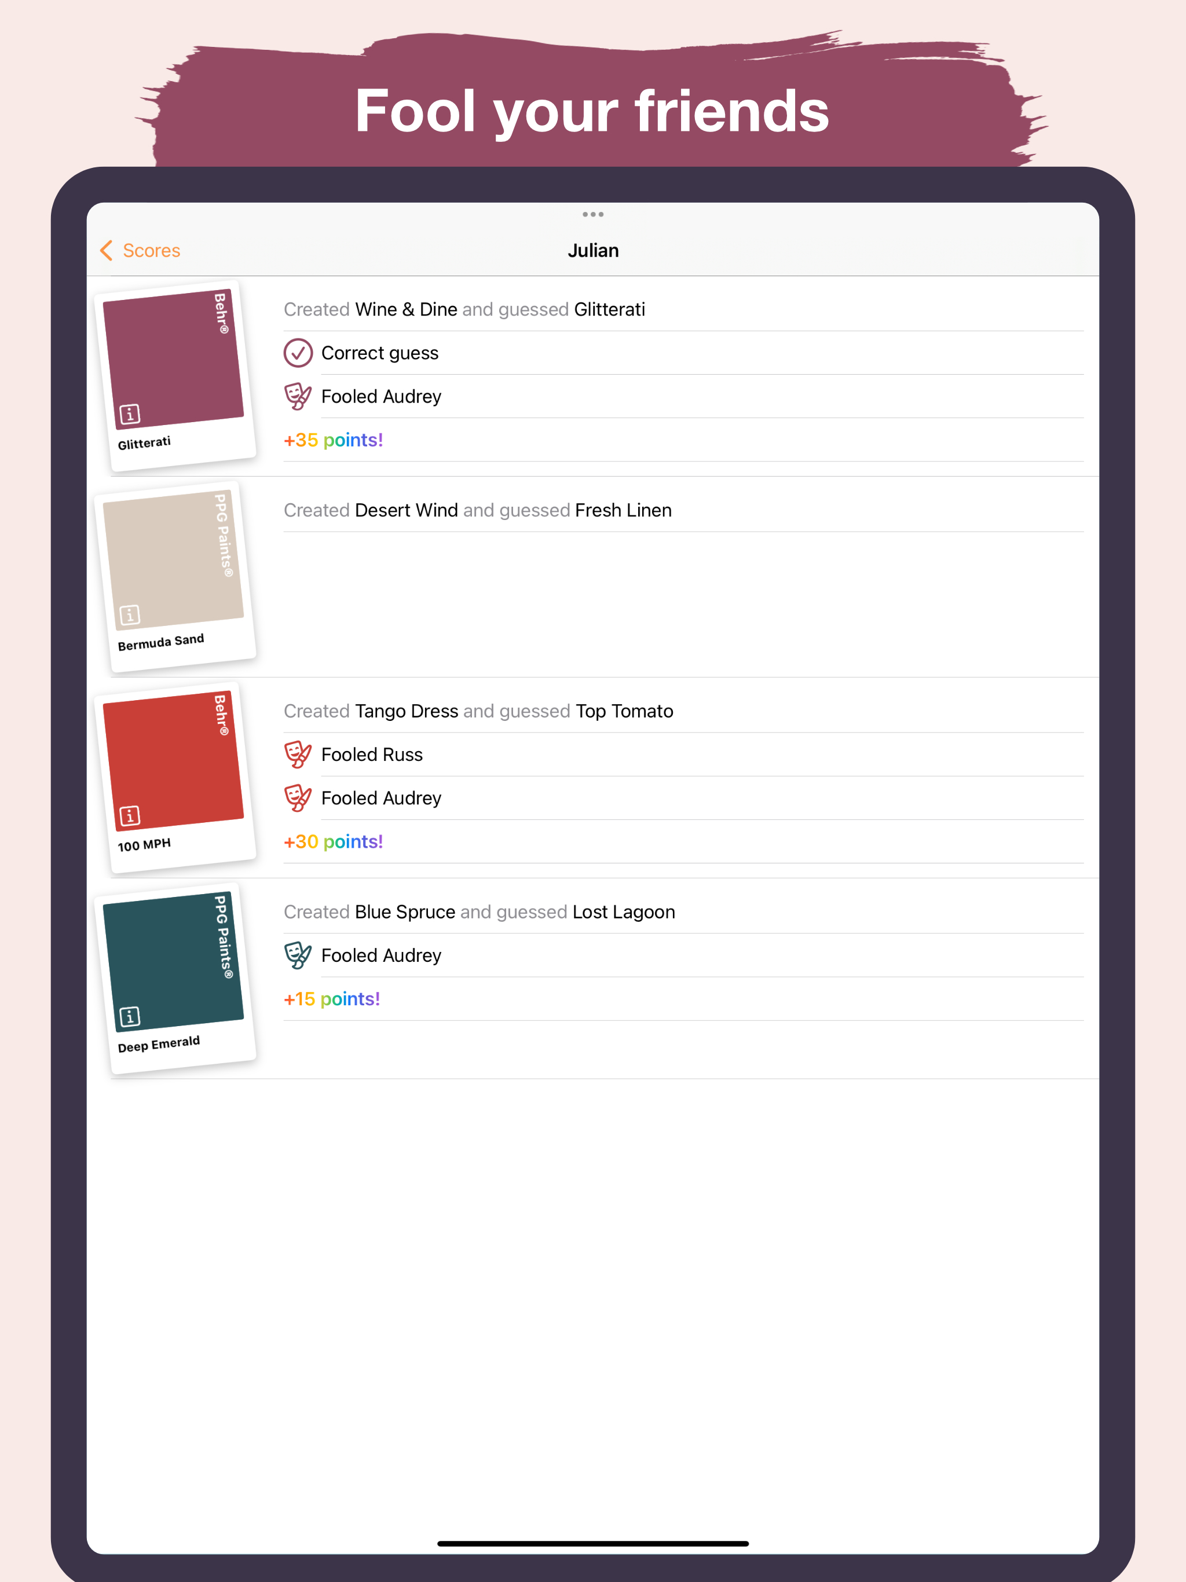
Task: Tap purple mask icon beside Fooled Audrey
Action: coord(298,396)
